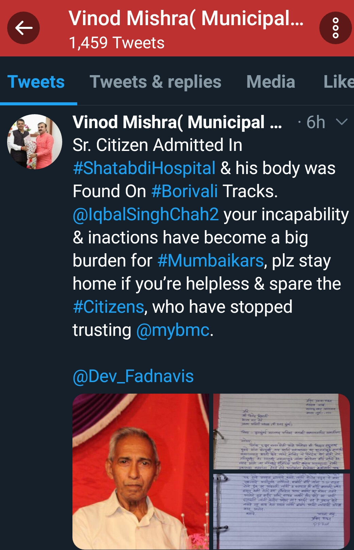Open the @IqbalSinghChah2 mention

[146, 214]
